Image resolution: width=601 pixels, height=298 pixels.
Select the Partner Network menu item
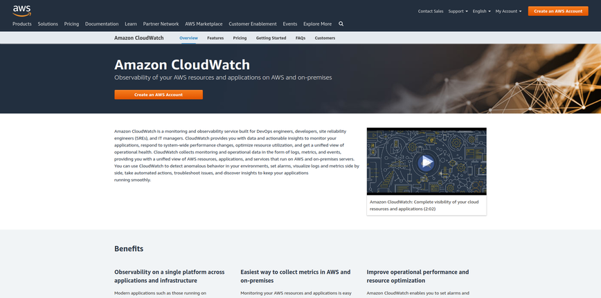click(161, 24)
